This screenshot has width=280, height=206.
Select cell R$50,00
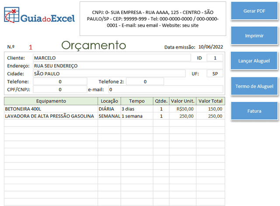[x=182, y=109]
